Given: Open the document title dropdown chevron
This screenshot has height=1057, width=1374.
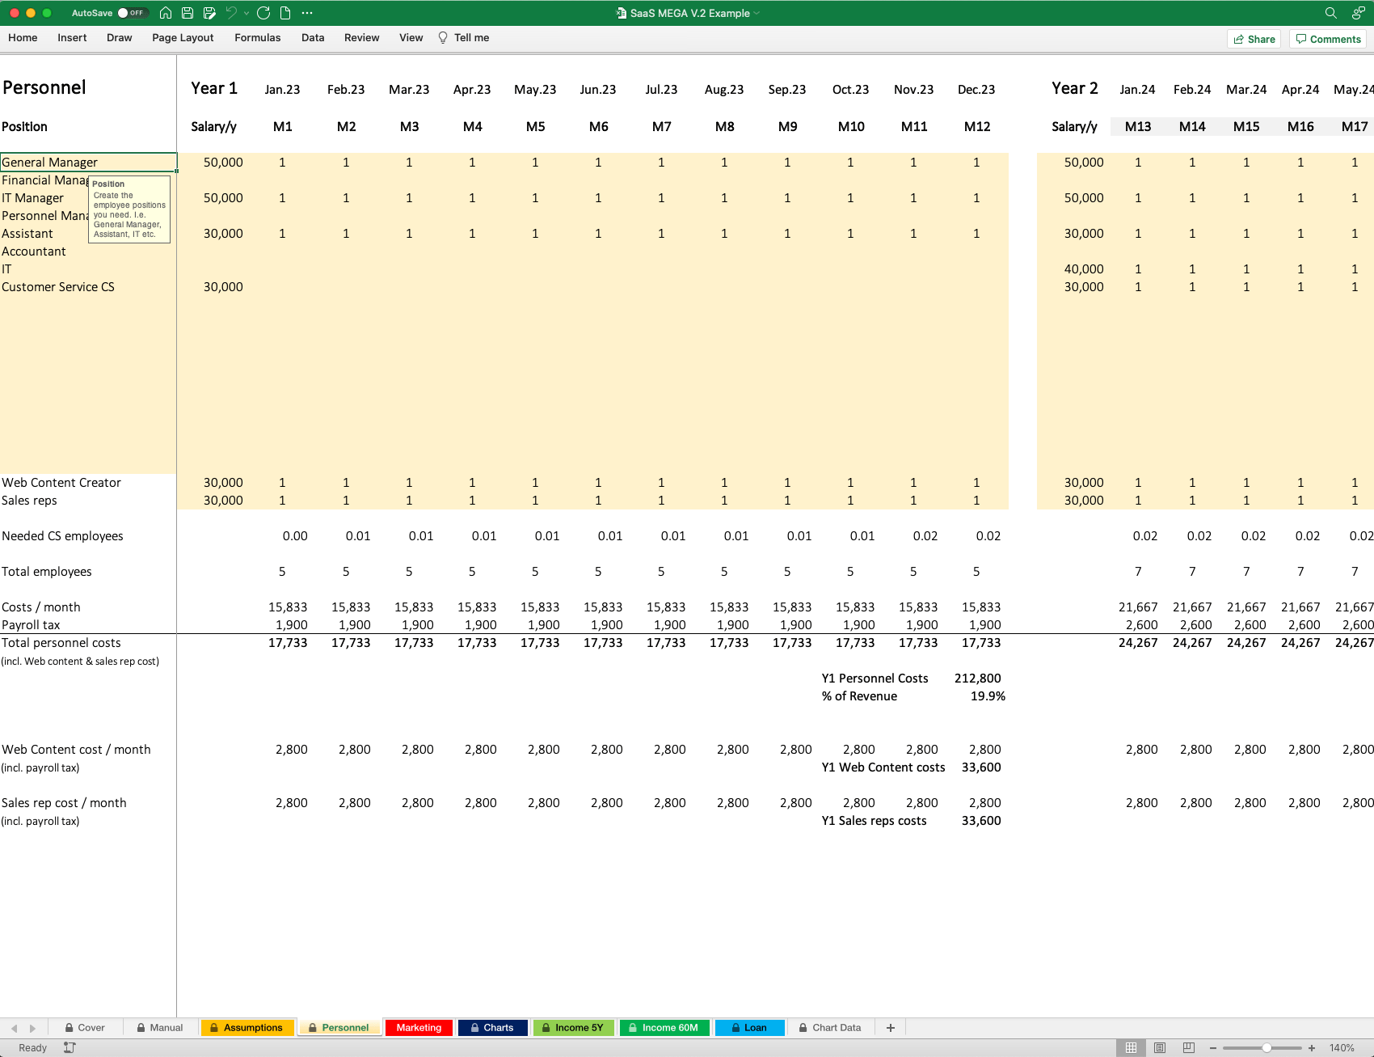Looking at the screenshot, I should pos(757,13).
